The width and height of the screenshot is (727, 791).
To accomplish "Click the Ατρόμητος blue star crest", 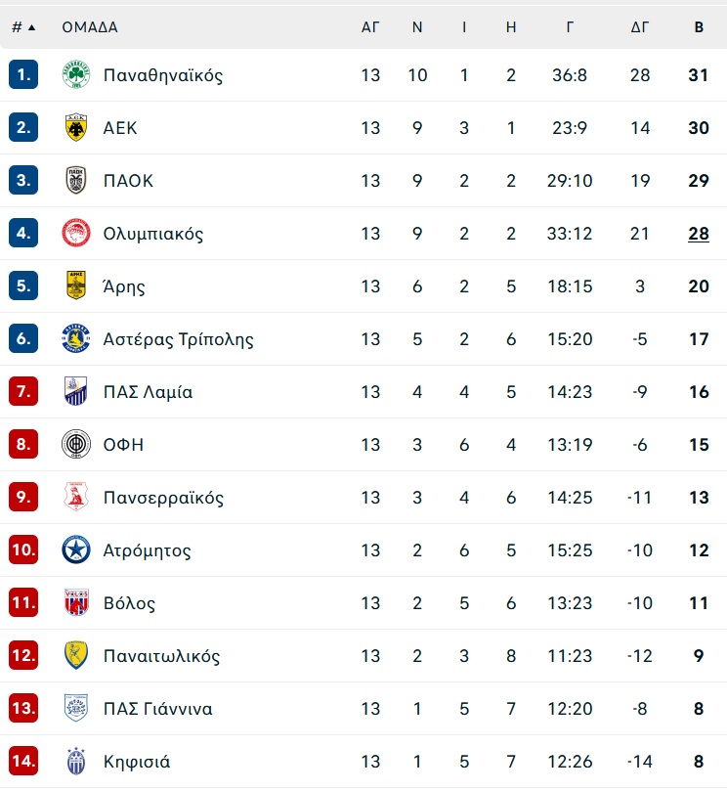I will (76, 549).
